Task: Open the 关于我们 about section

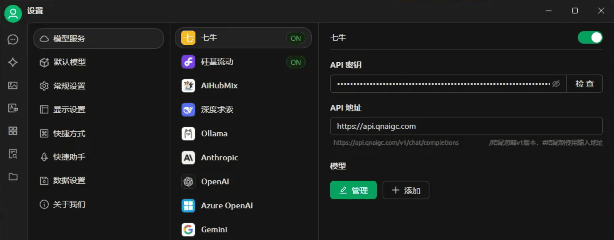Action: [99, 204]
